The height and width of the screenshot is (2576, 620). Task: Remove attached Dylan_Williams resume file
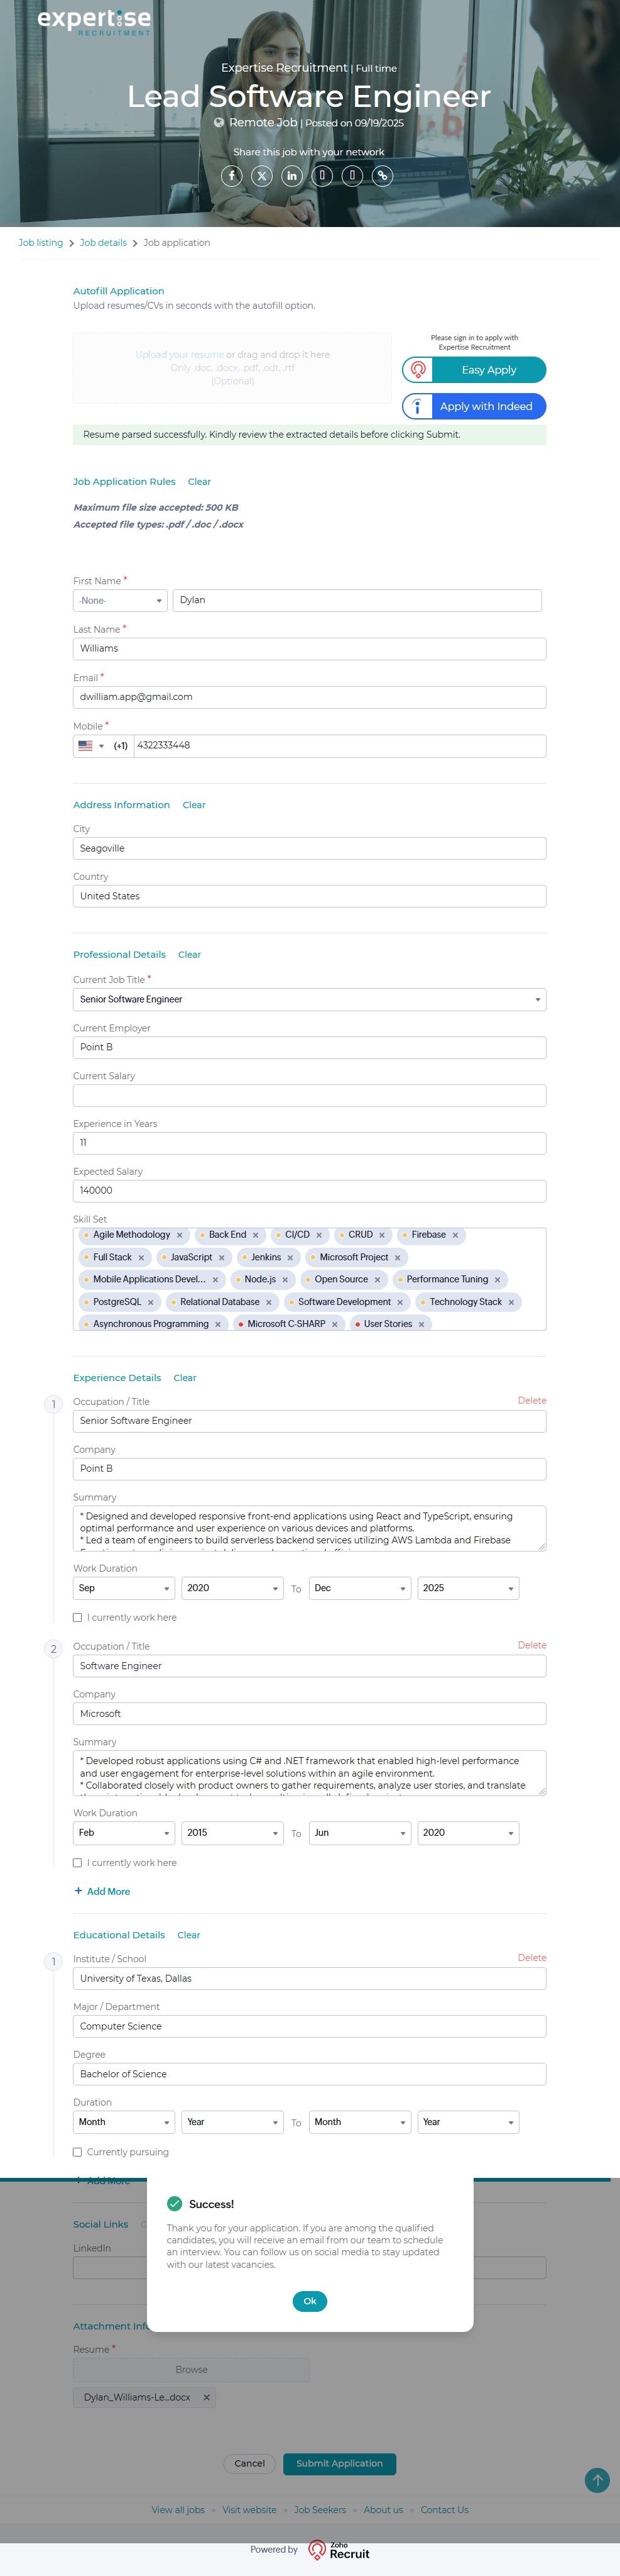(x=207, y=2397)
